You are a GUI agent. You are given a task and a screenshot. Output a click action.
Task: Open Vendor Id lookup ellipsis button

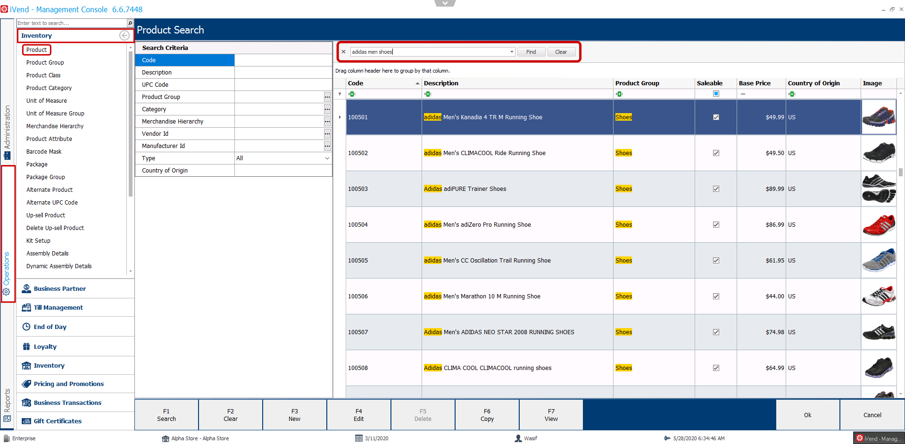tap(327, 134)
